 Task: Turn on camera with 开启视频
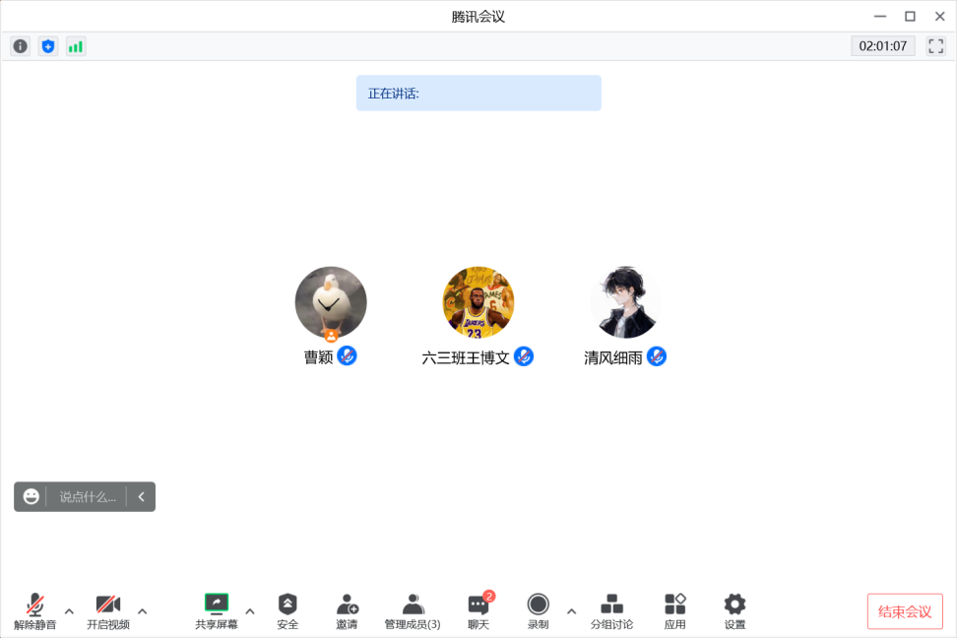(108, 611)
